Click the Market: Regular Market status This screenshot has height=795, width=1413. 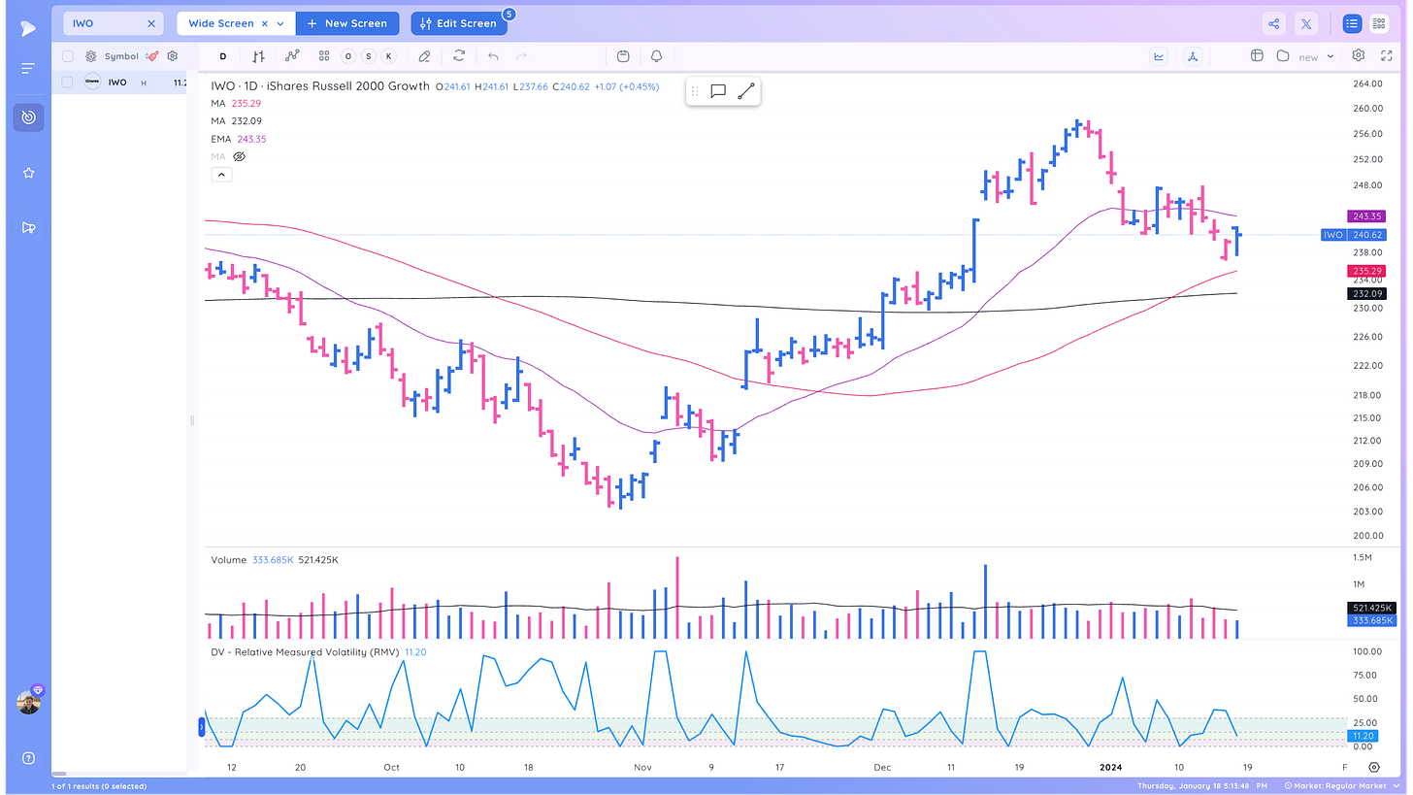[1340, 785]
